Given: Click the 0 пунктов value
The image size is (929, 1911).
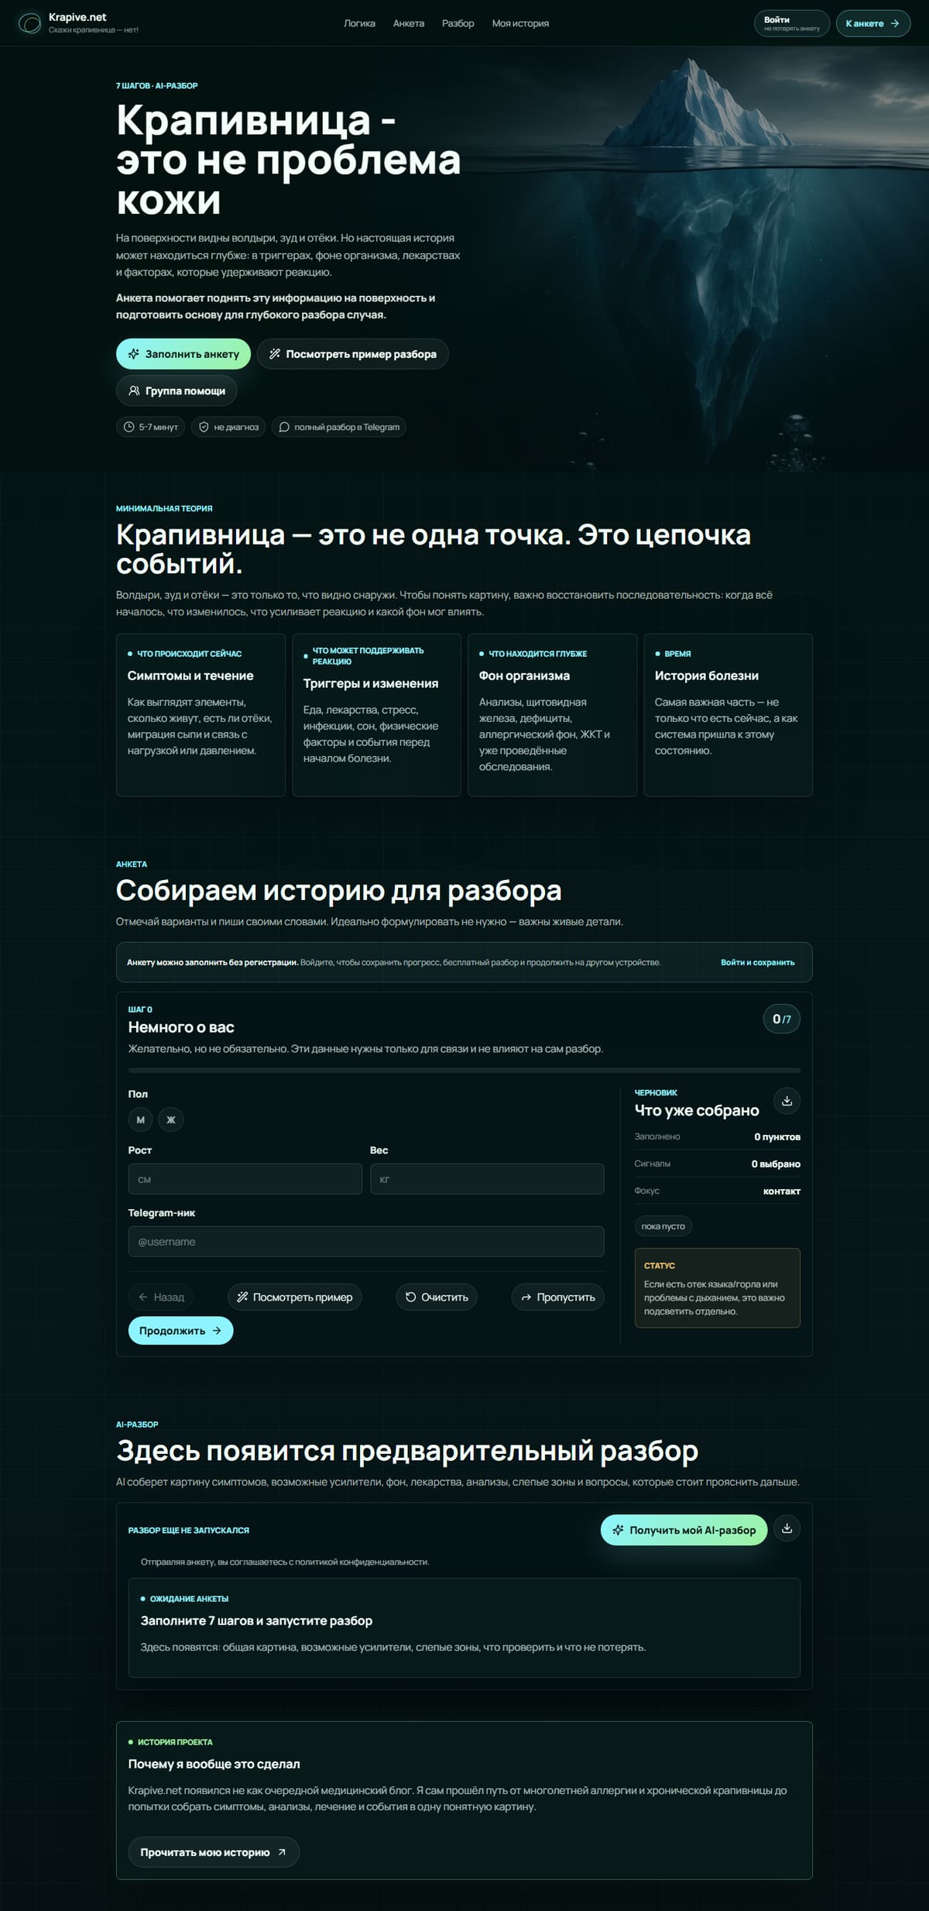Looking at the screenshot, I should coord(777,1136).
